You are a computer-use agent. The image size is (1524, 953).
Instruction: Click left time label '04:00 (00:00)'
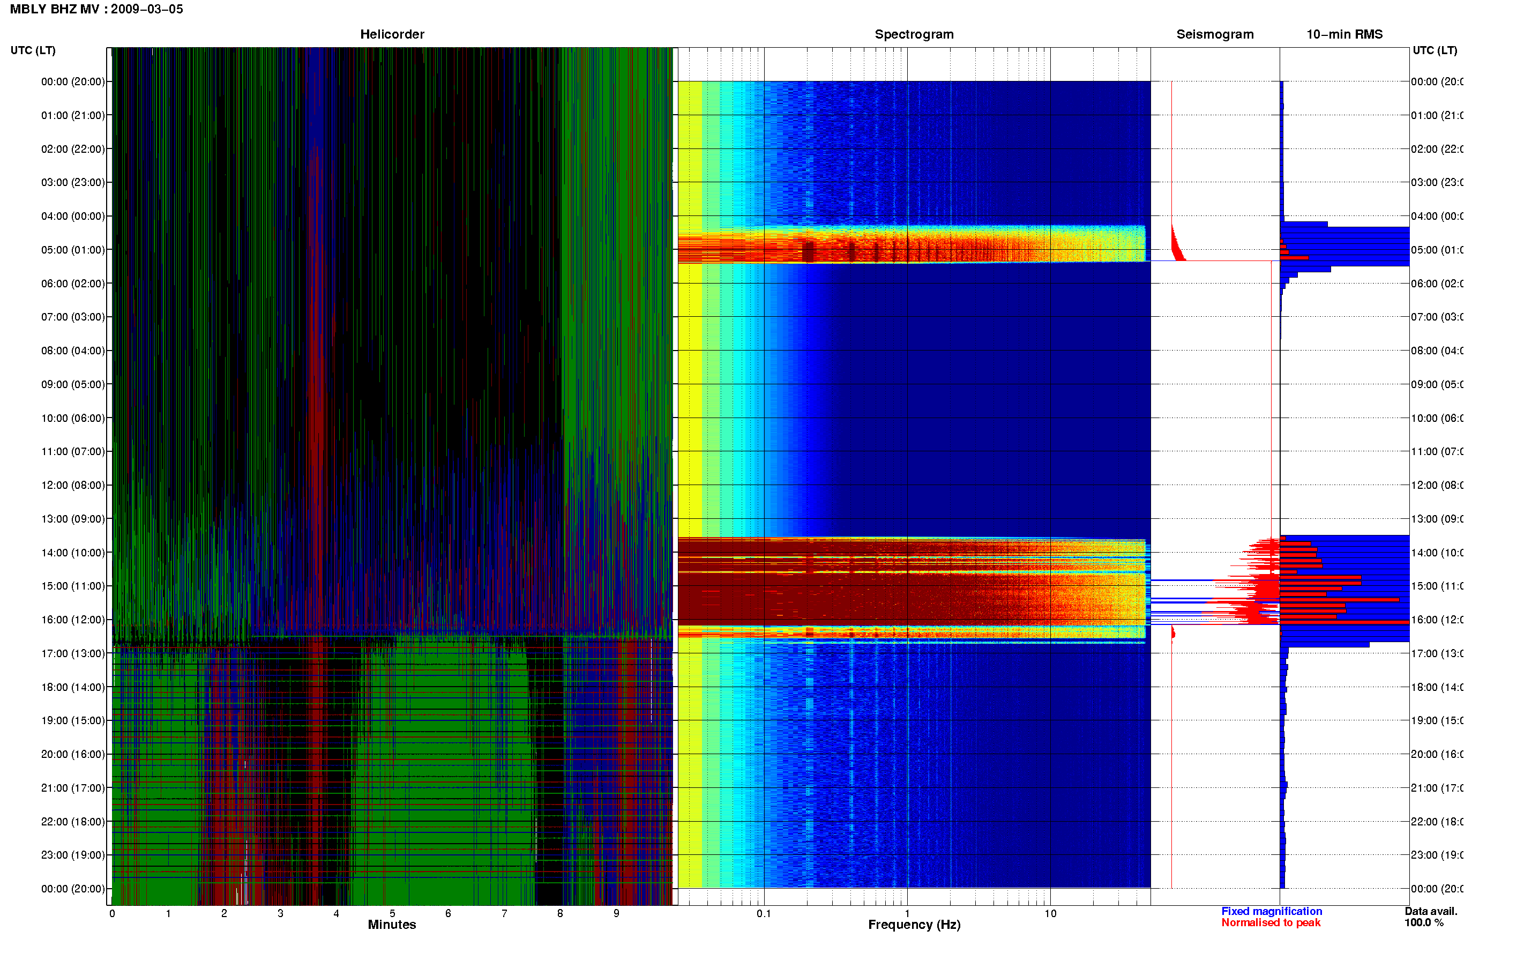73,216
